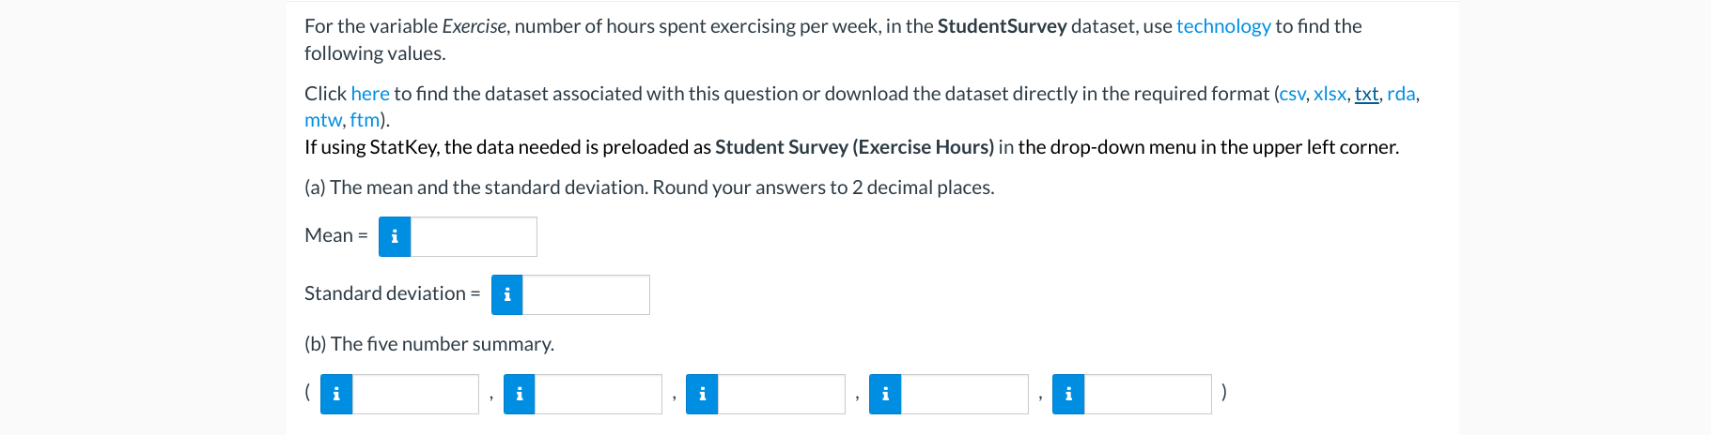Select the third five-number summary input
The height and width of the screenshot is (435, 1711).
pyautogui.click(x=782, y=394)
